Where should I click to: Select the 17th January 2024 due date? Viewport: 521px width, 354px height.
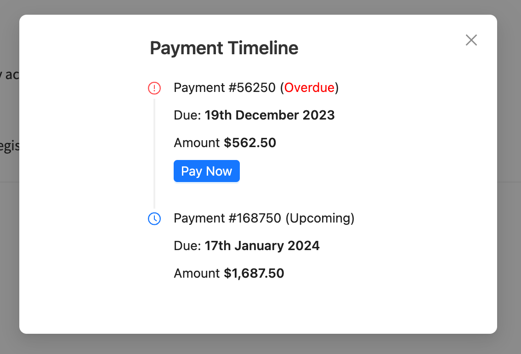[x=262, y=246]
